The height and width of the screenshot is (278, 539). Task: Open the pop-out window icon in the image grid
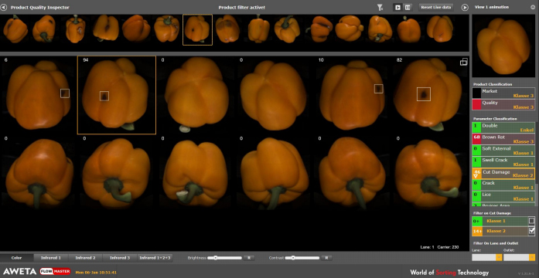click(x=463, y=62)
